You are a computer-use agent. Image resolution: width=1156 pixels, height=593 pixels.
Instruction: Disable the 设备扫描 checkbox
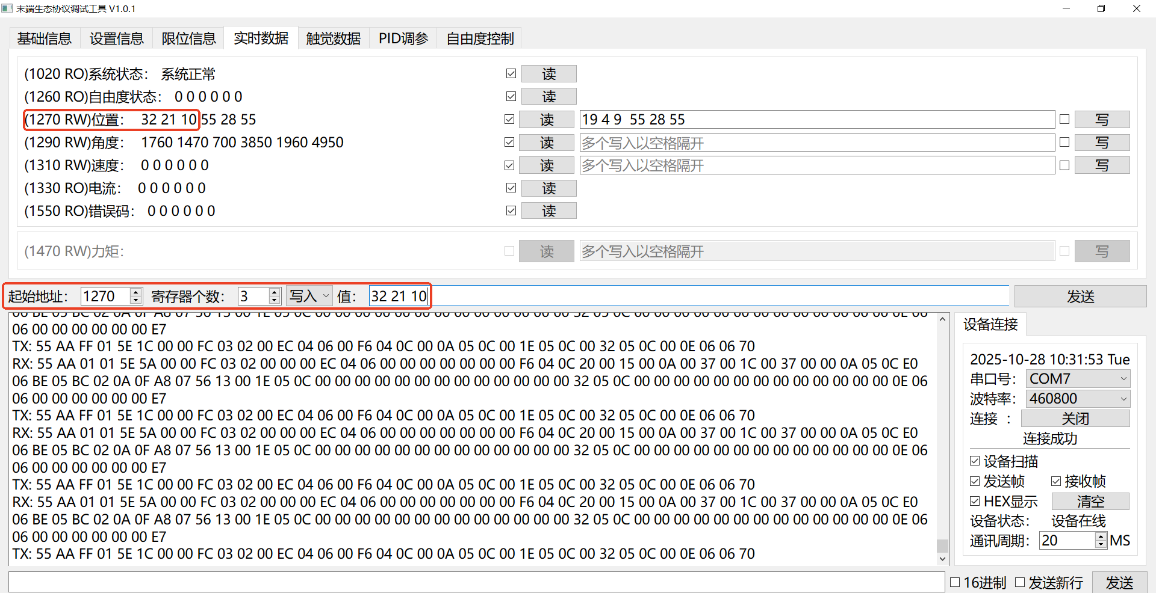point(975,461)
